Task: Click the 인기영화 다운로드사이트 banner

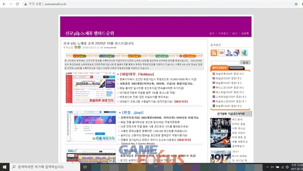Action: (x=231, y=114)
